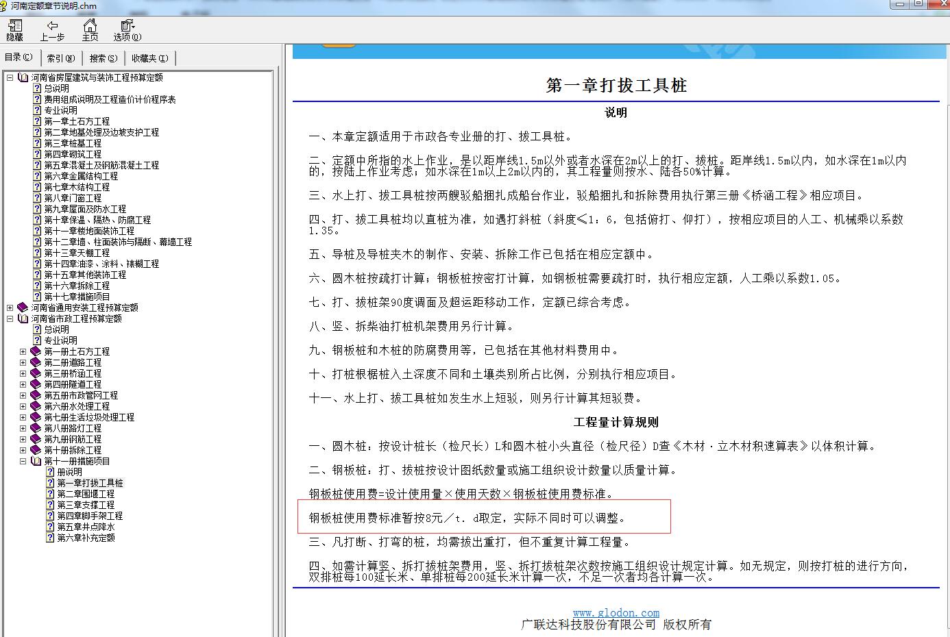Click the book icon beside 第一册土石方工程
Screen dimensions: 950x637
tap(36, 351)
